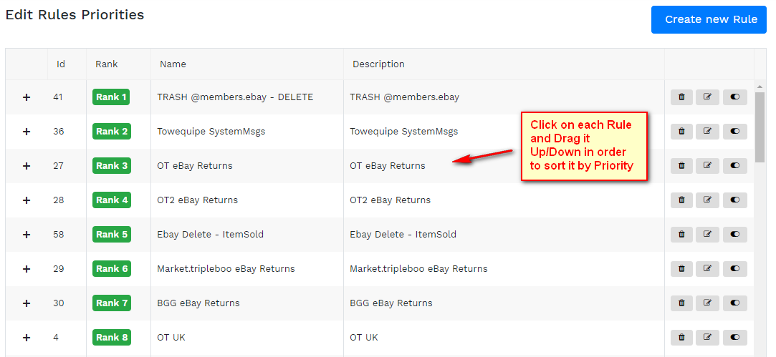Edit the Market.tripleboo eBay Returns rule
776x357 pixels.
[708, 269]
